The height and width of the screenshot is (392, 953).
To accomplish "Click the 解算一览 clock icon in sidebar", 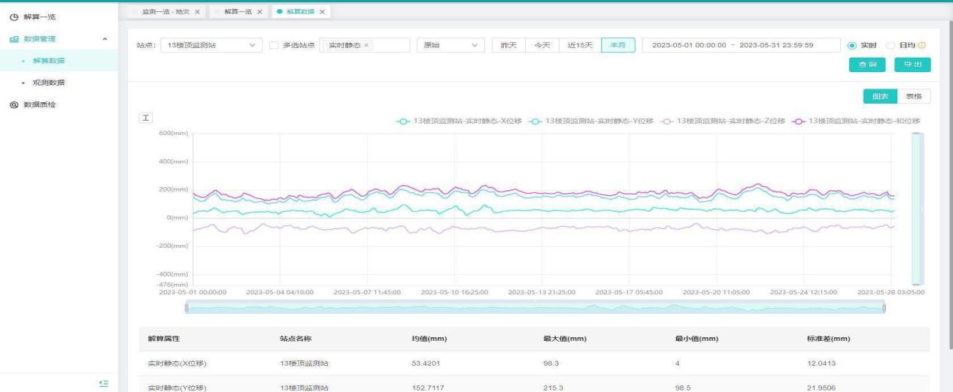I will click(14, 17).
